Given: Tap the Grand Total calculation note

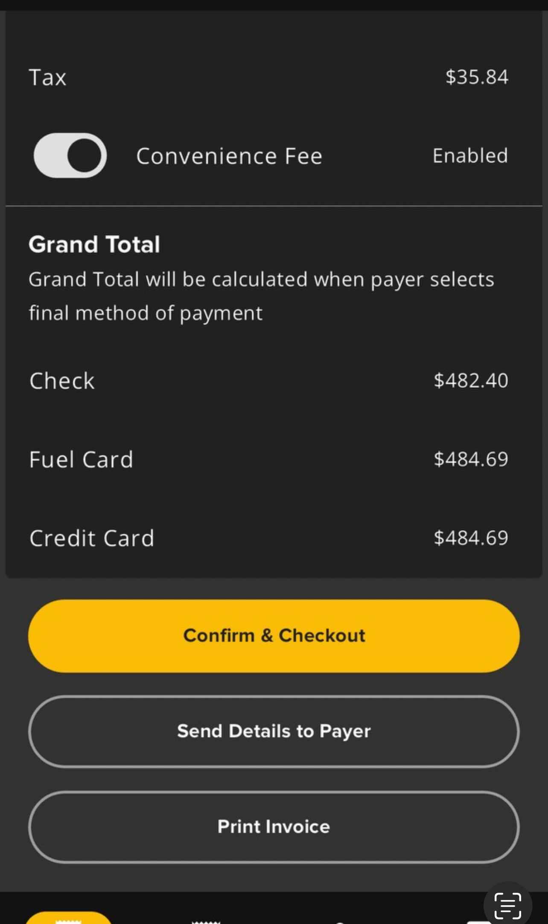Looking at the screenshot, I should pyautogui.click(x=261, y=296).
